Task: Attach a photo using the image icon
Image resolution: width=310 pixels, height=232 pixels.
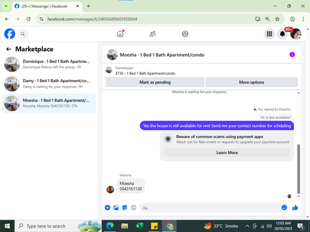Action: tap(116, 207)
